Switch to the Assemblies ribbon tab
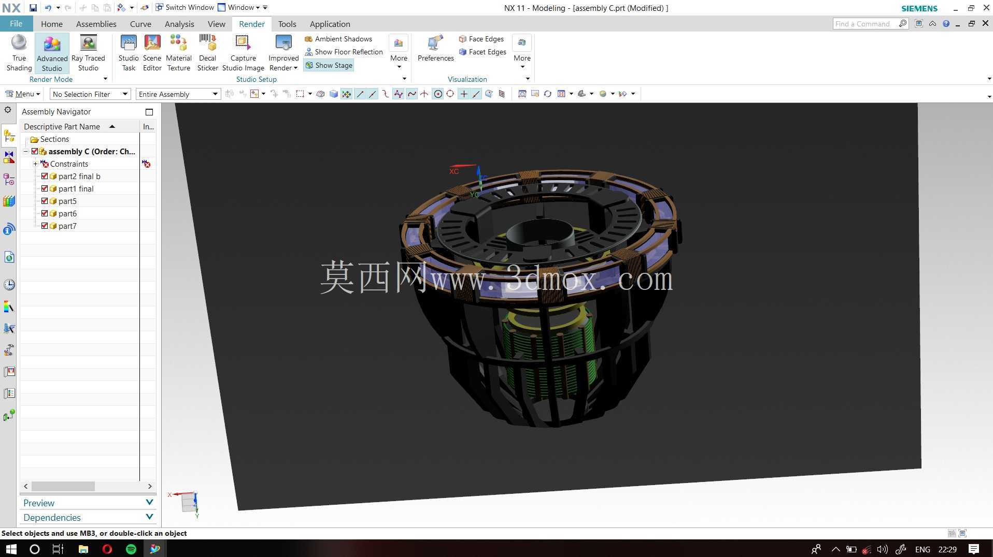 pos(96,24)
